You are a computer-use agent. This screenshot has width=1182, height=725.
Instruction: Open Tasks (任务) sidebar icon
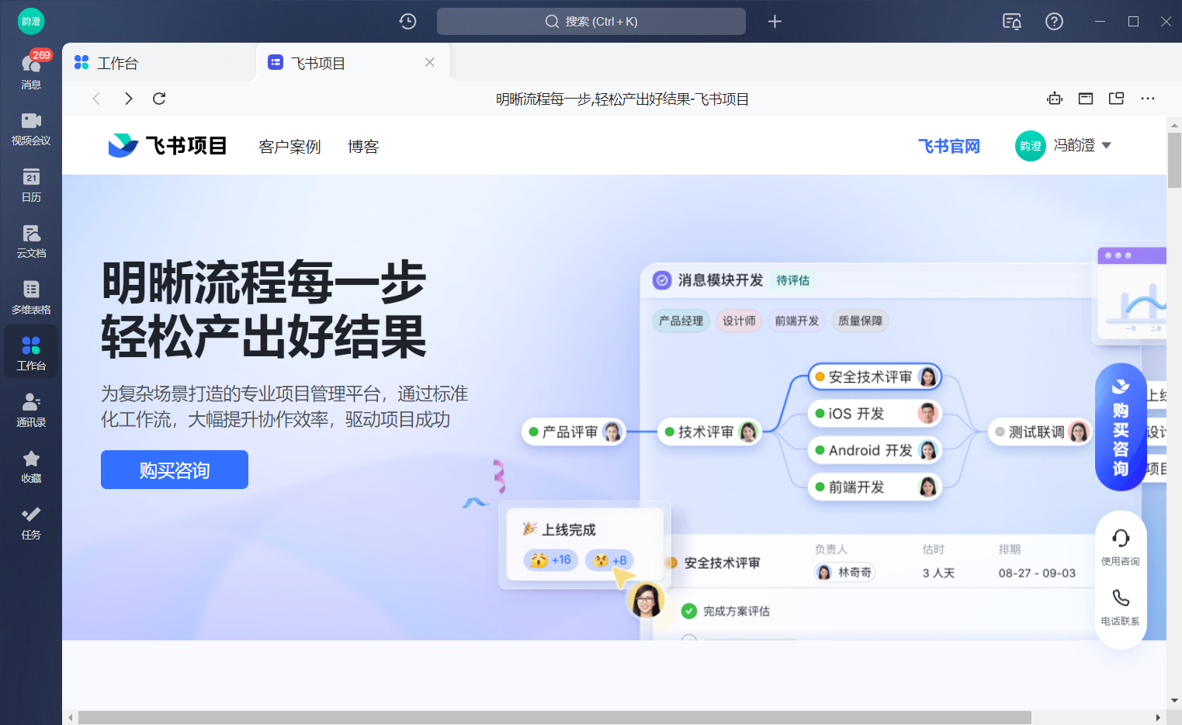[x=31, y=522]
